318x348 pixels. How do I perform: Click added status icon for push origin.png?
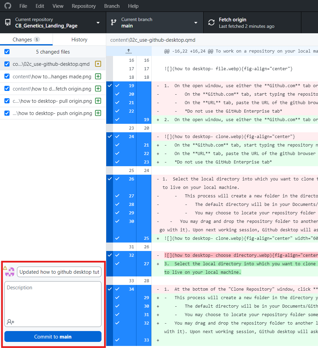98,113
